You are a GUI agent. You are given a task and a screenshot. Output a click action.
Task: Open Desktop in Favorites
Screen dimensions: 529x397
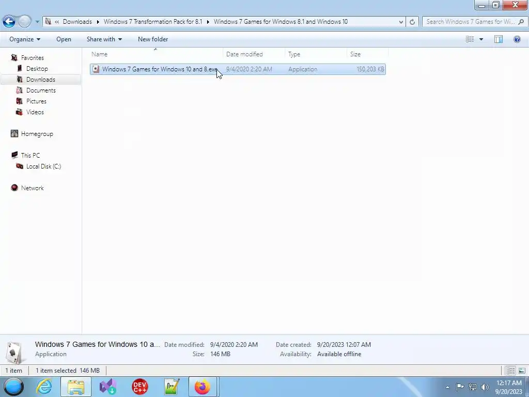coord(37,69)
